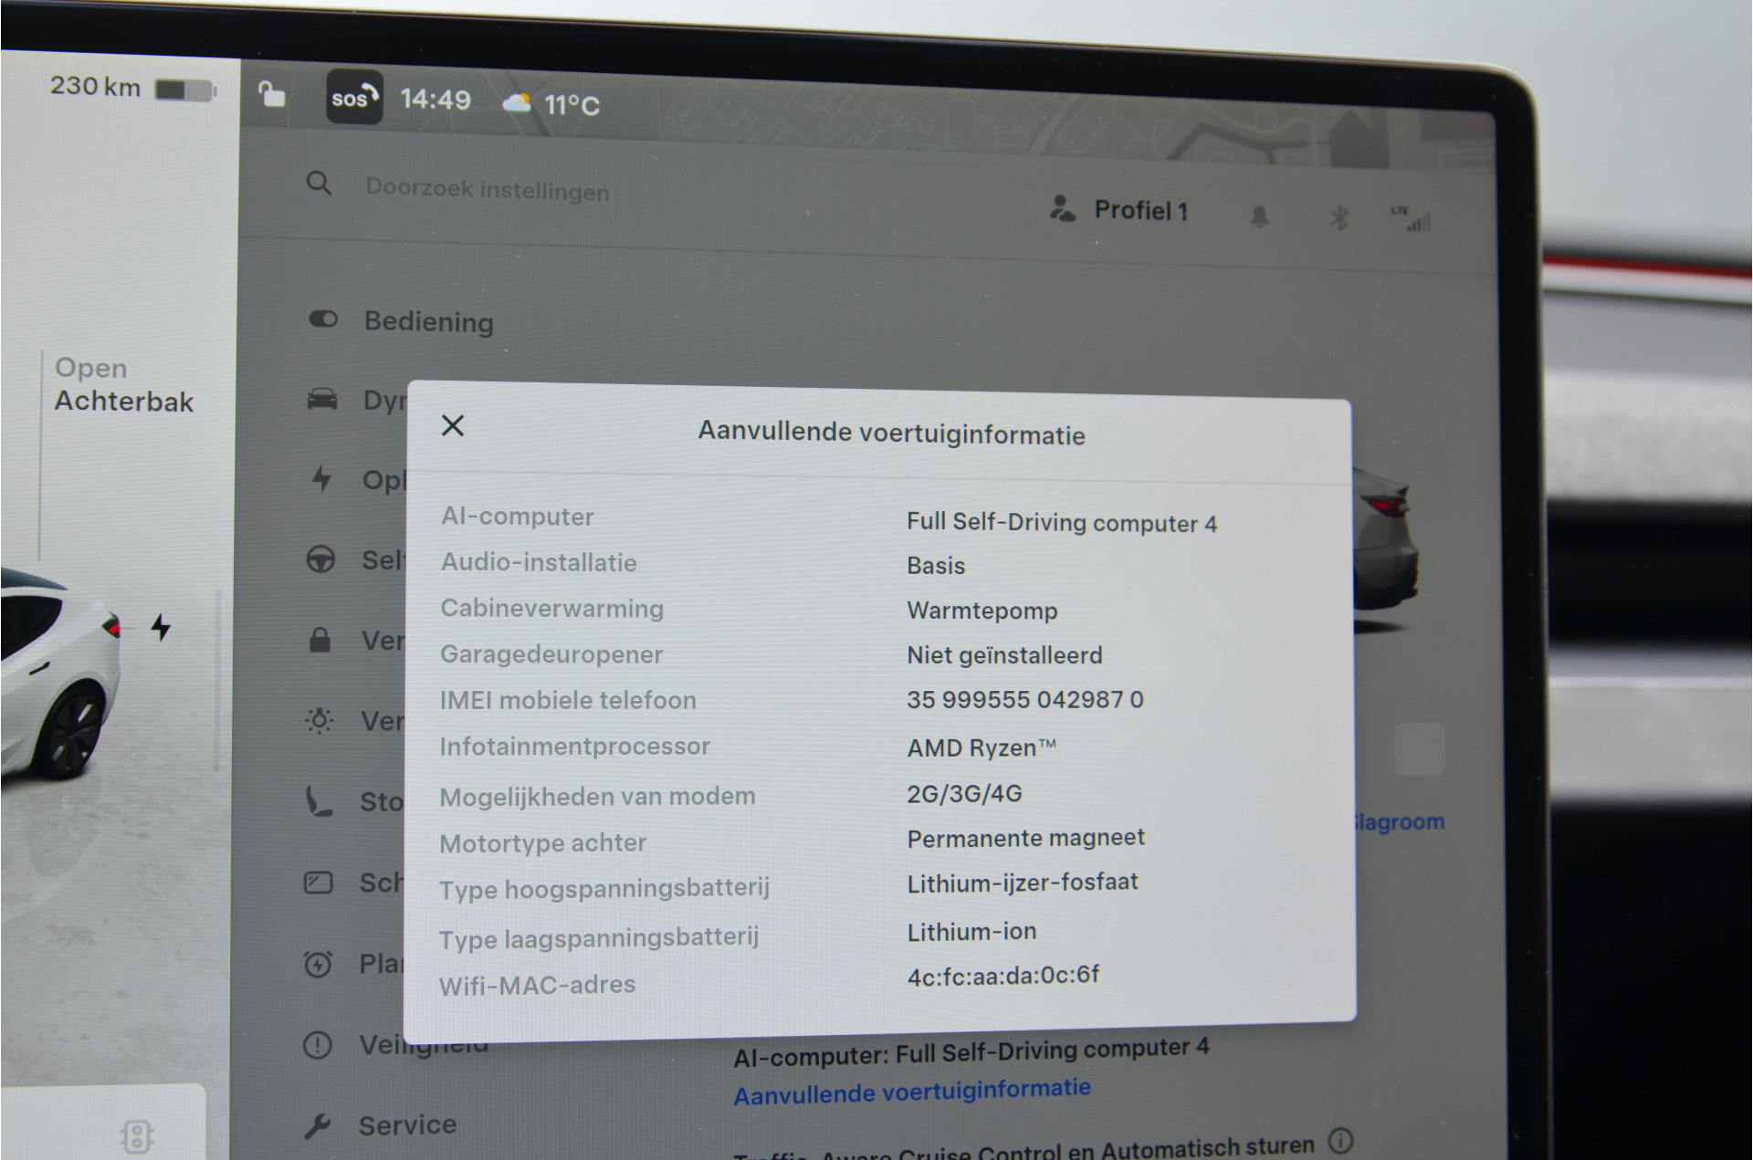This screenshot has height=1160, width=1753.
Task: Click the safety warning circle icon
Action: 317,1045
